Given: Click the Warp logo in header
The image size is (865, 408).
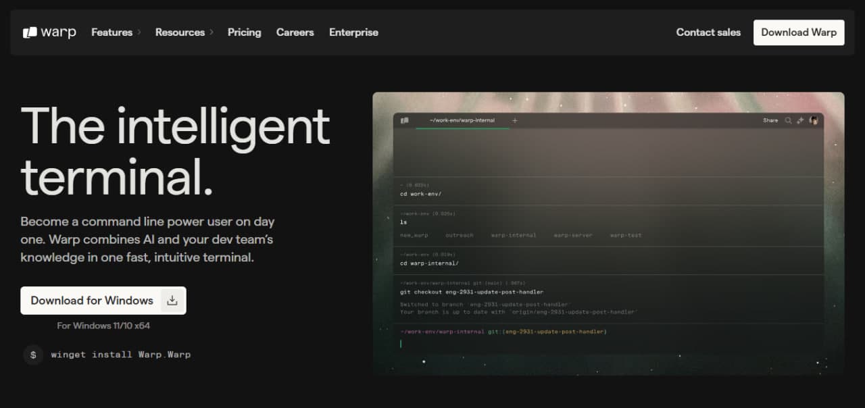Looking at the screenshot, I should (x=49, y=32).
